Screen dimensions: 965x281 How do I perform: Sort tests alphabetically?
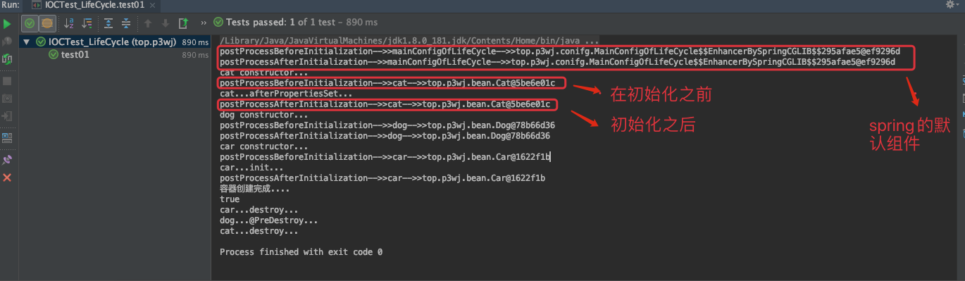click(x=69, y=23)
